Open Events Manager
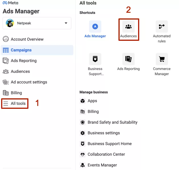 pos(102,165)
